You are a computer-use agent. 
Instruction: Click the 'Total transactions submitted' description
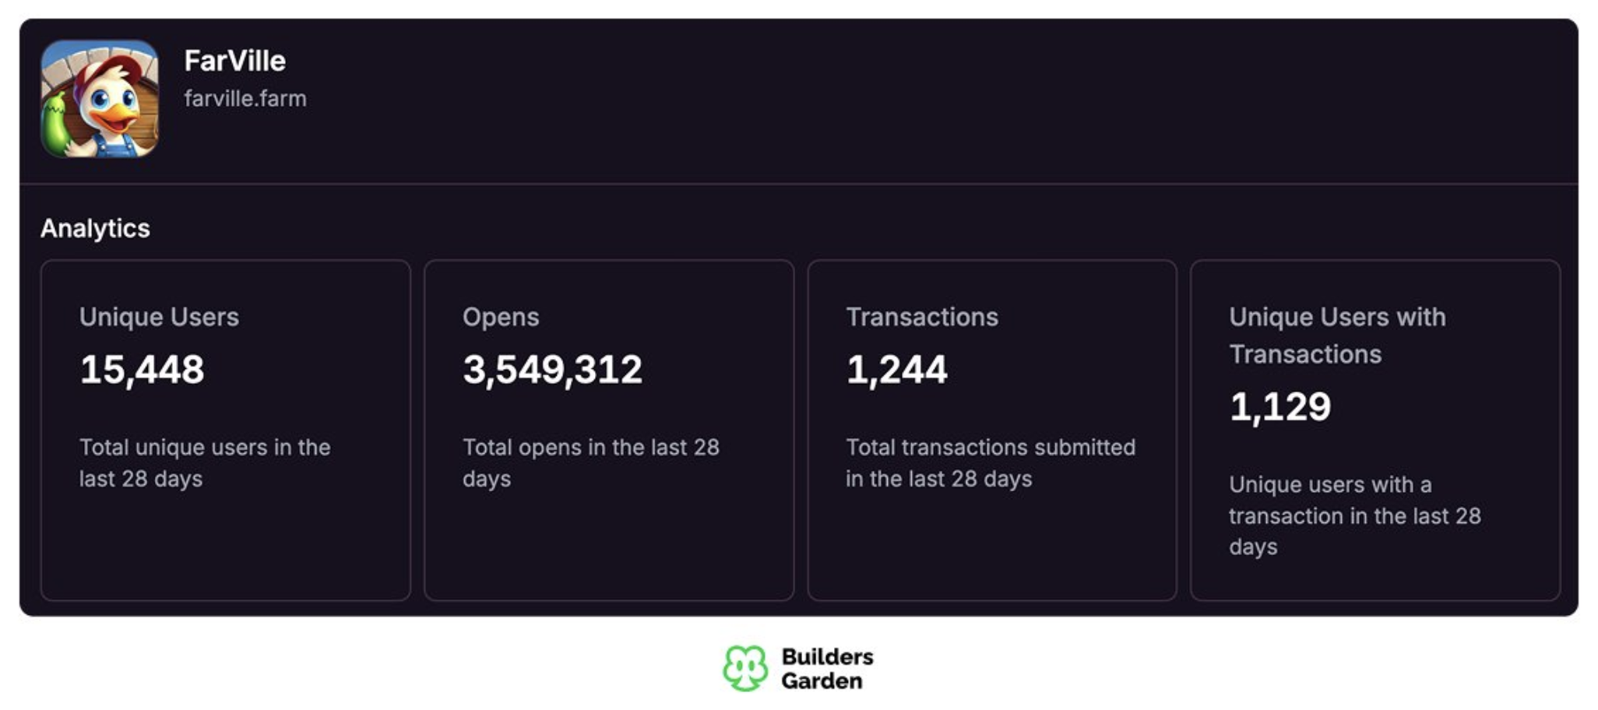pyautogui.click(x=991, y=463)
